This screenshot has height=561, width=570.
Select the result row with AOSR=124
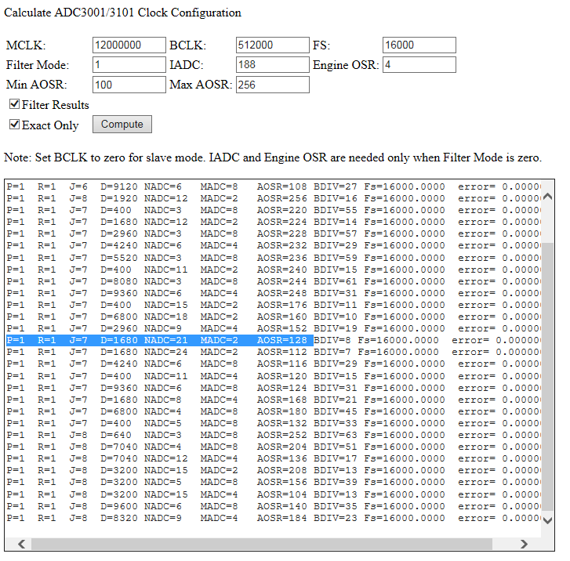pyautogui.click(x=274, y=388)
